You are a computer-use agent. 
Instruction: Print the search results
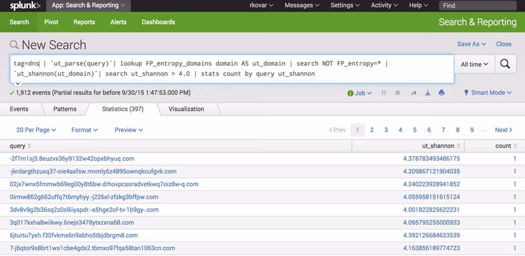pyautogui.click(x=442, y=93)
